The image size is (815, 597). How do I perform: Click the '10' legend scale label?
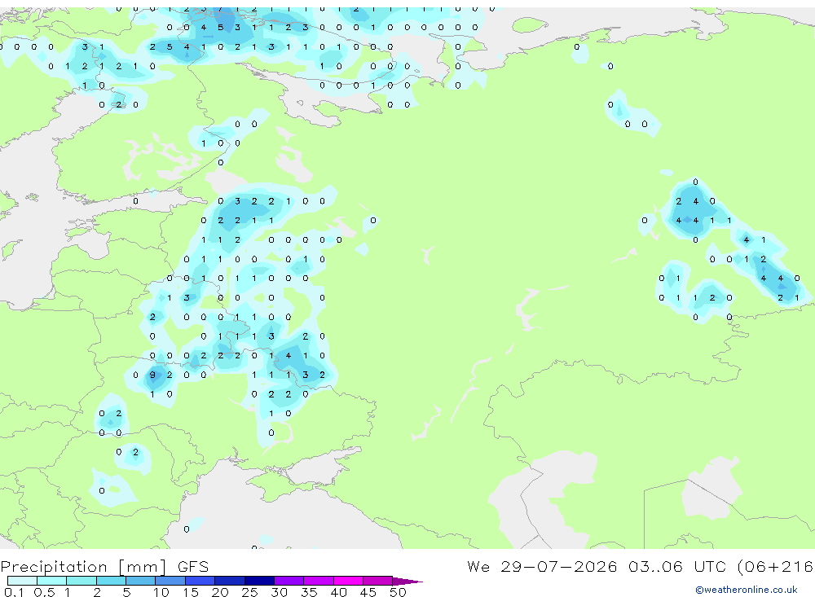[161, 592]
